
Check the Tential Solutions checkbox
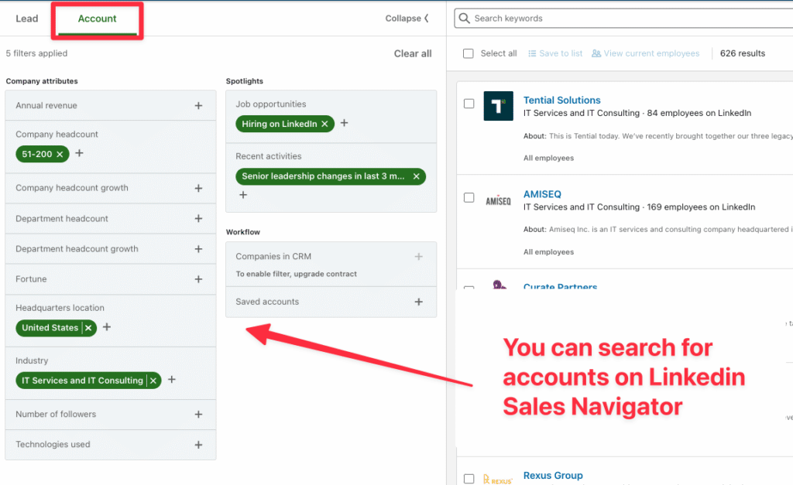tap(469, 104)
